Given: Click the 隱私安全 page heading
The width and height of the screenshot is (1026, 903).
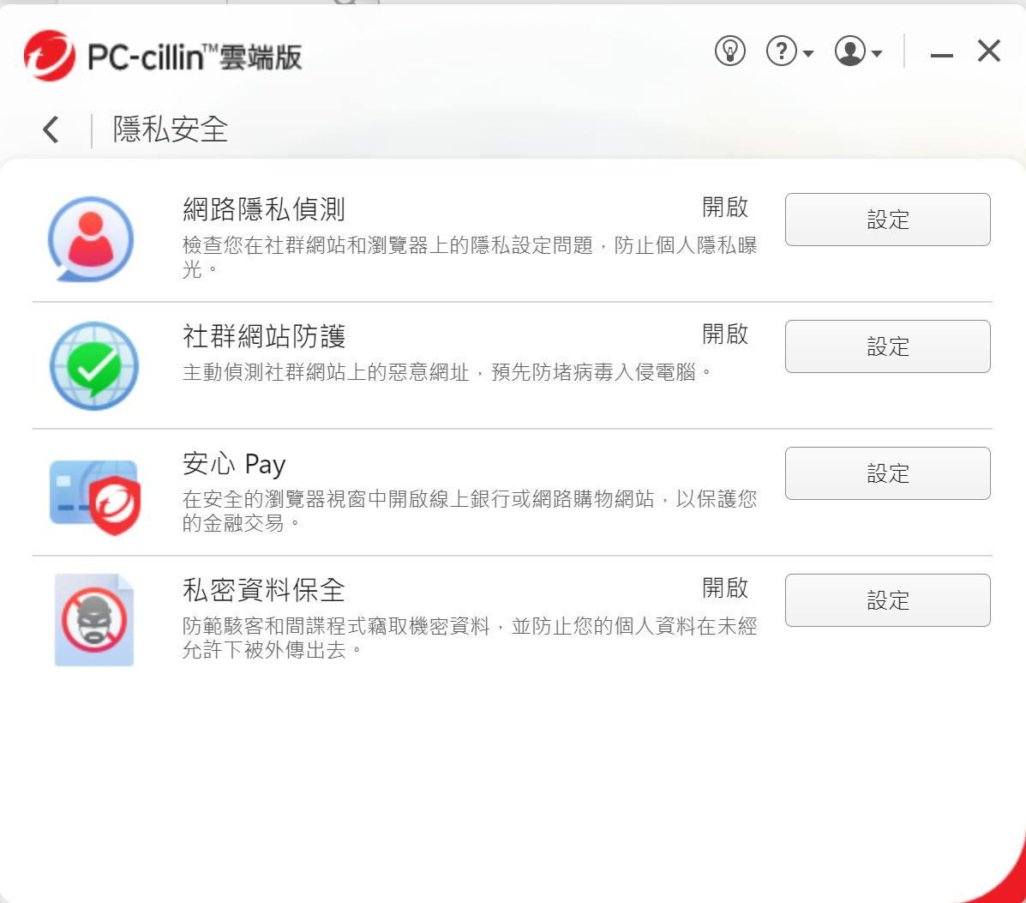Looking at the screenshot, I should coord(170,129).
